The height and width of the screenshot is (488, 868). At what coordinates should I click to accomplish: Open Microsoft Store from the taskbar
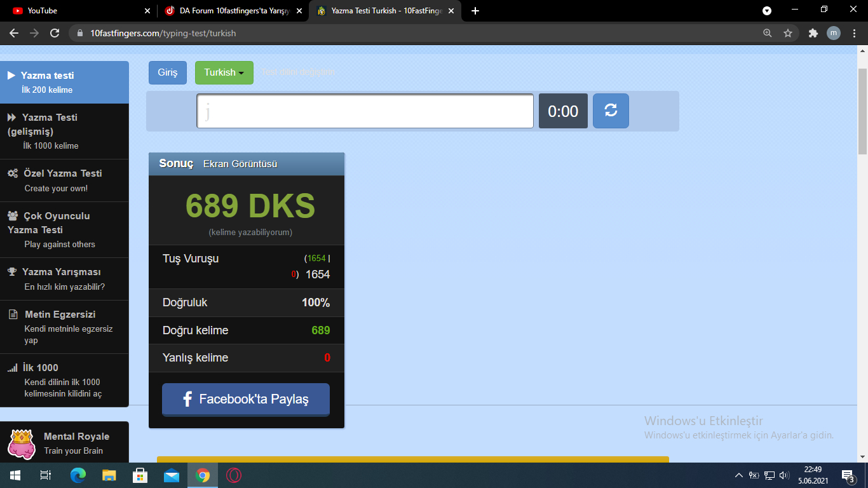[x=140, y=475]
